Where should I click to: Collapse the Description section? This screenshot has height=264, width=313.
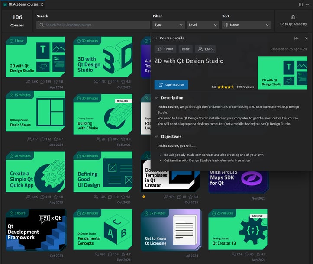click(x=157, y=98)
